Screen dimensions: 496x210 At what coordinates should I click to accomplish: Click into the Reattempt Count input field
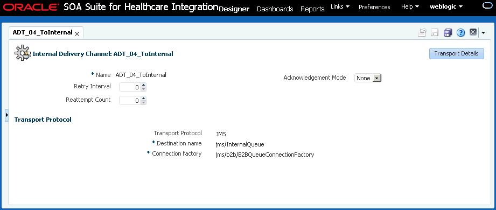click(x=130, y=101)
